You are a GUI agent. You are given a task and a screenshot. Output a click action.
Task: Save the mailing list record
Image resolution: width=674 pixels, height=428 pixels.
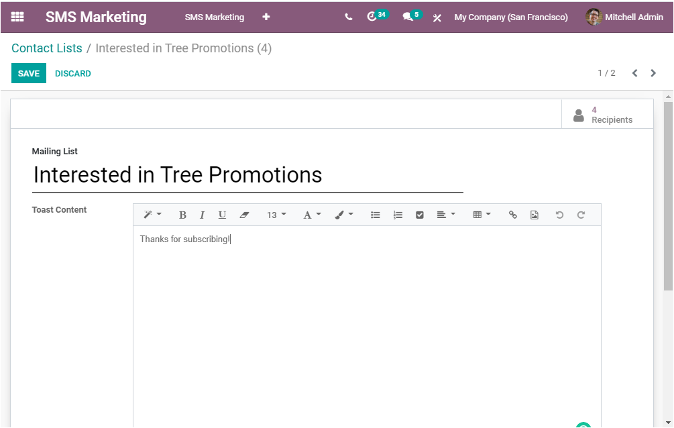point(29,74)
